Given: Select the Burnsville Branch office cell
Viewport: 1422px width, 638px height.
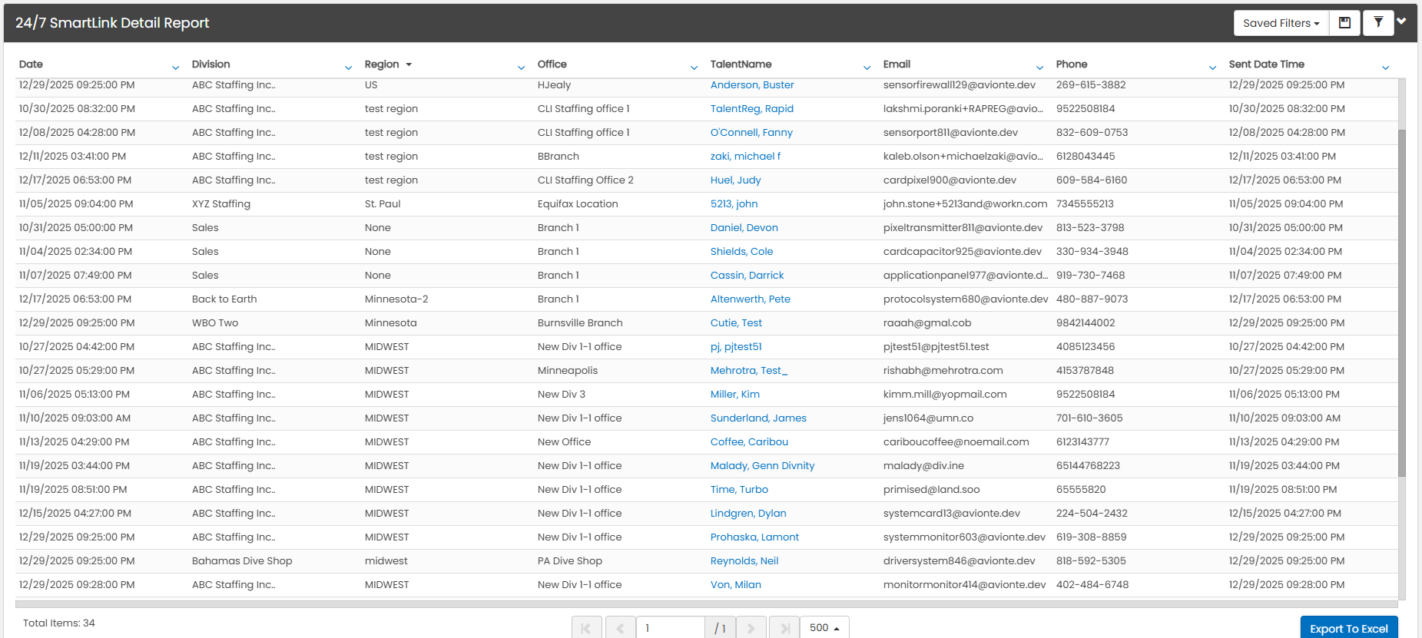Looking at the screenshot, I should pos(580,323).
